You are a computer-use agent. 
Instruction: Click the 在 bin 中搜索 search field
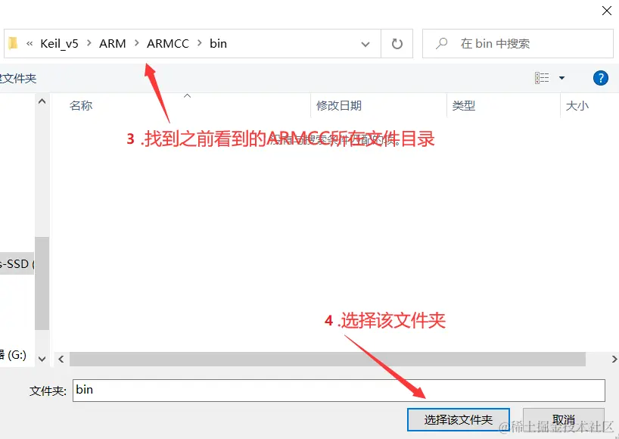click(x=518, y=43)
